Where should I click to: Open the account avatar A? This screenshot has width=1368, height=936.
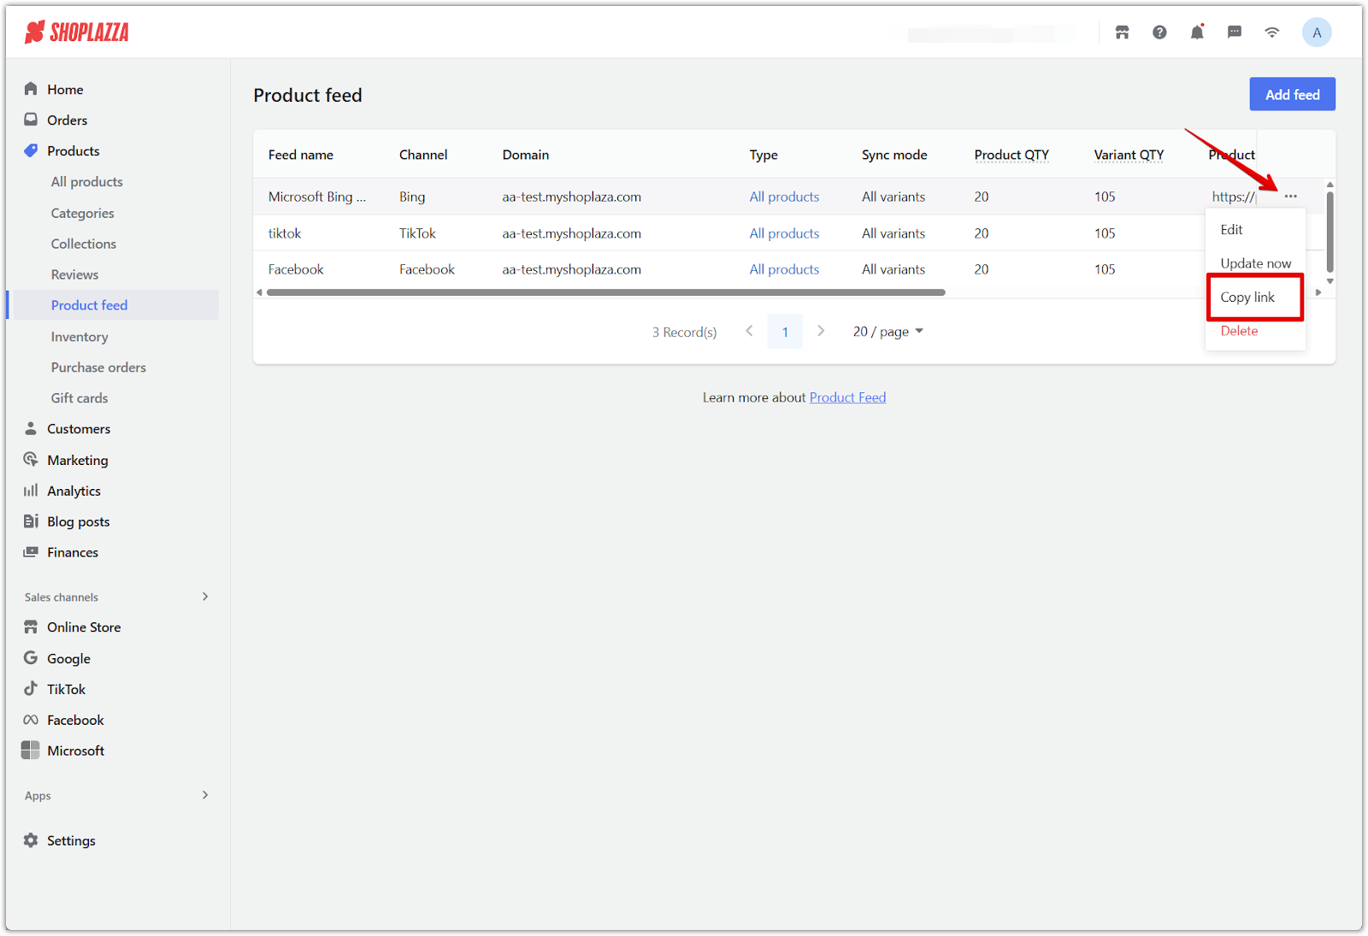1317,32
